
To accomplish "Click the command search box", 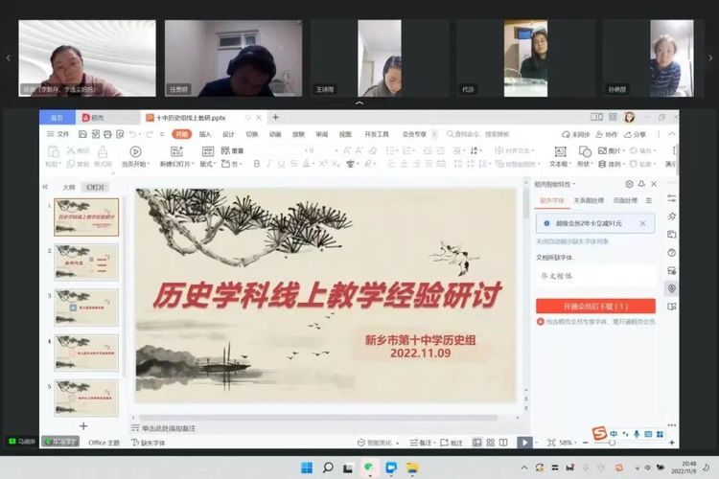I will (x=478, y=134).
